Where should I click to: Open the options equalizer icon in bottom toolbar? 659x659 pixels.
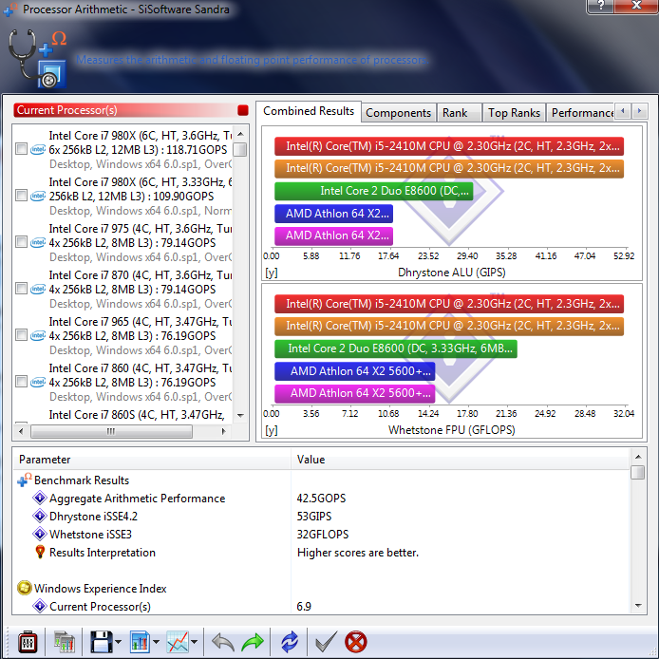click(x=28, y=642)
